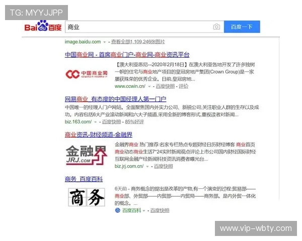Open 网易商业 有态度的中国经理人第一门户 result
This screenshot has height=241, width=302.
115,99
